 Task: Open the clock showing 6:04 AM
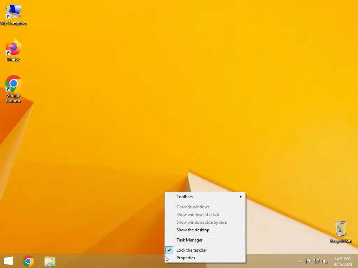coord(343,261)
